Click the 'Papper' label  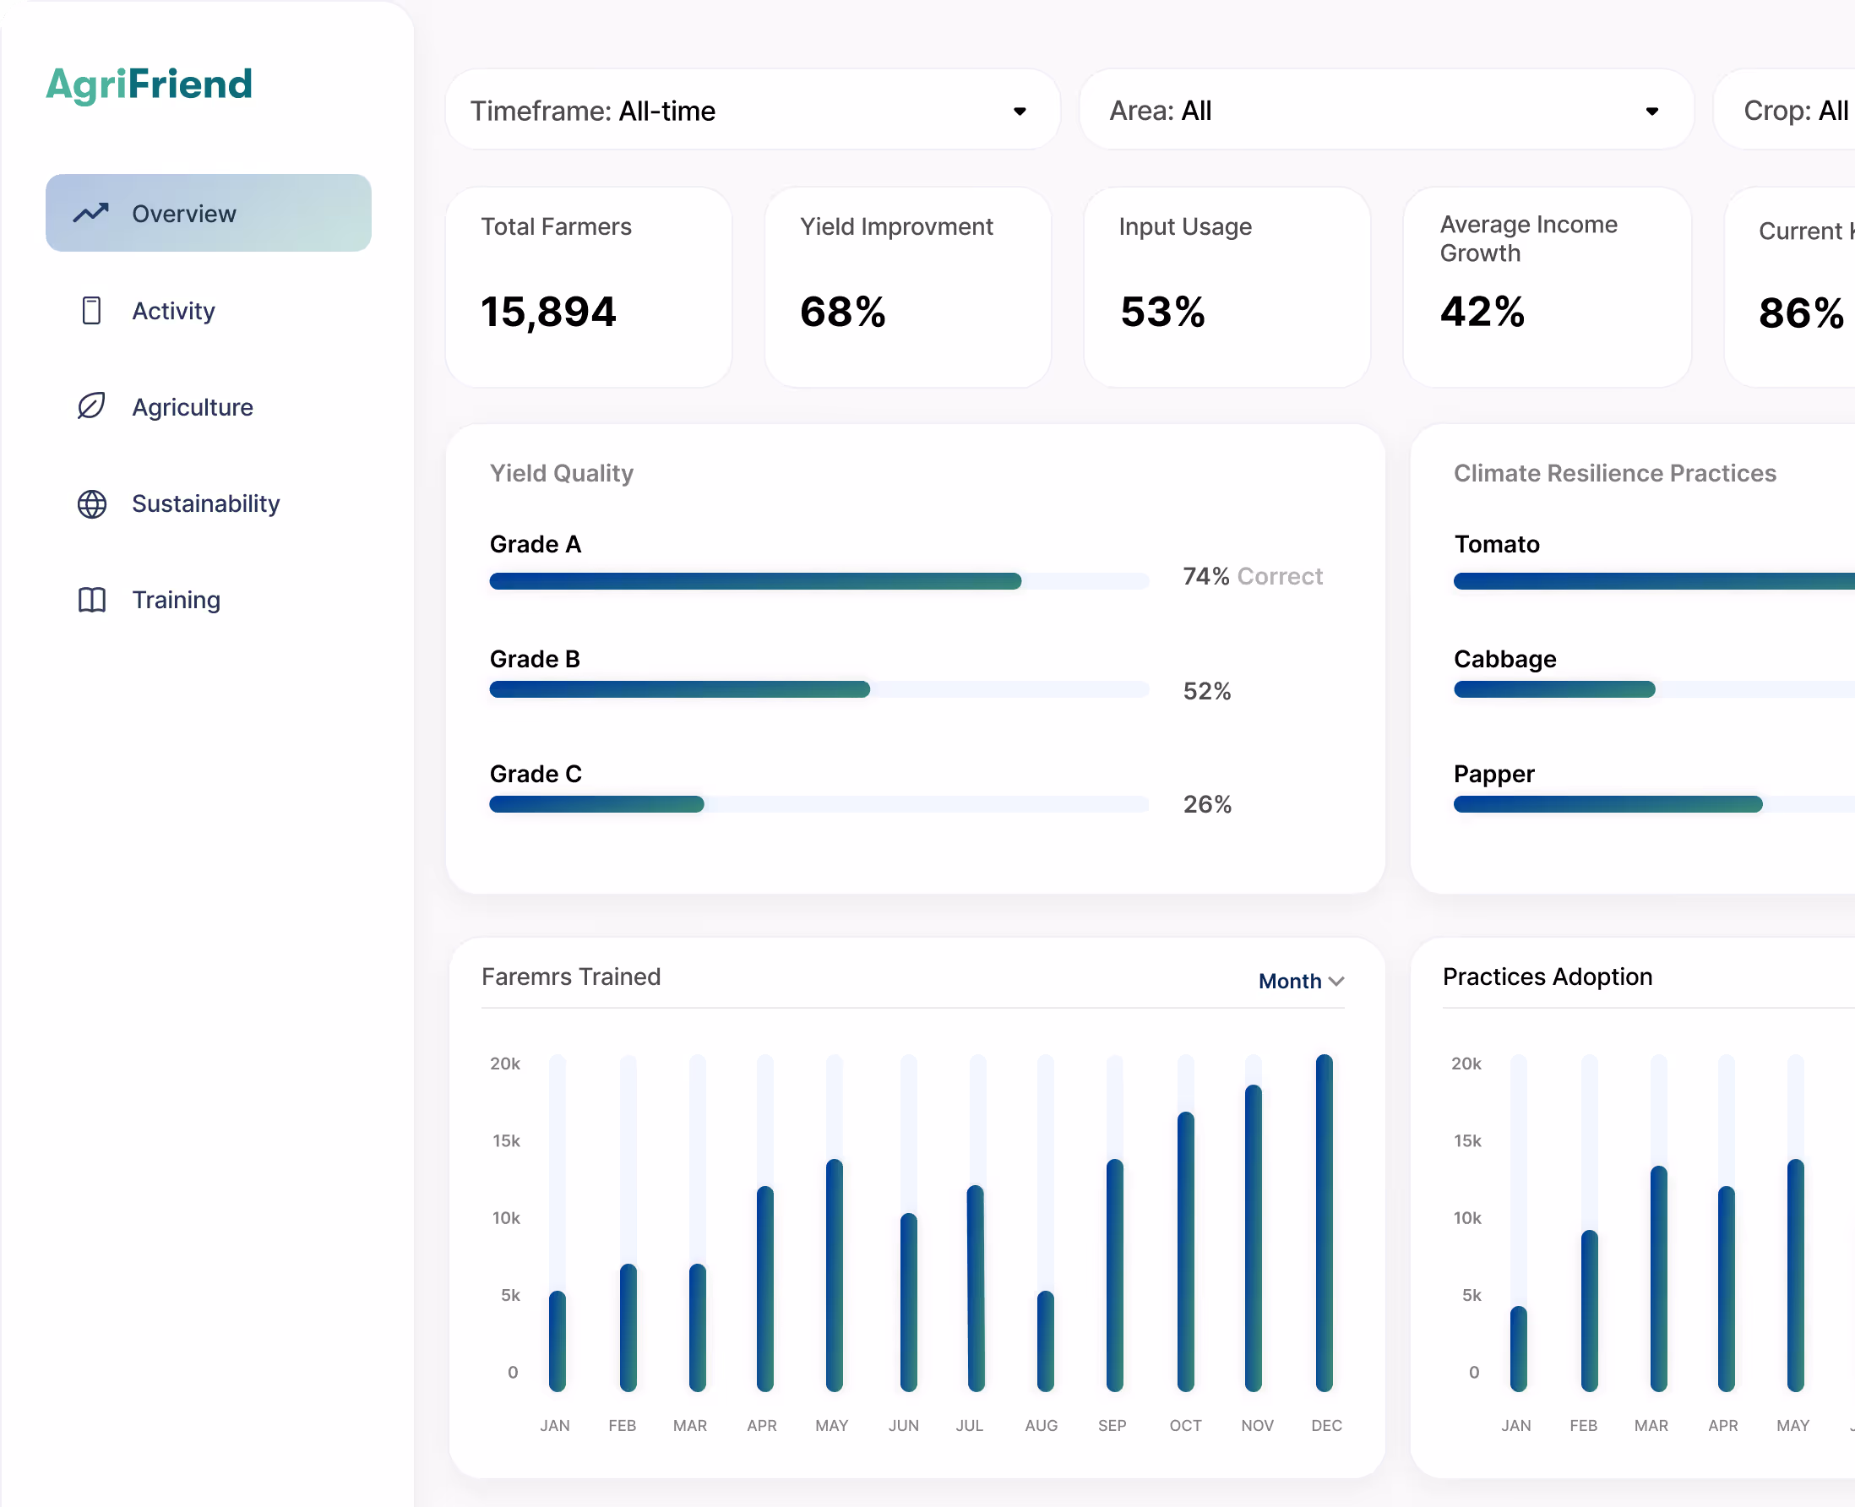click(x=1494, y=774)
